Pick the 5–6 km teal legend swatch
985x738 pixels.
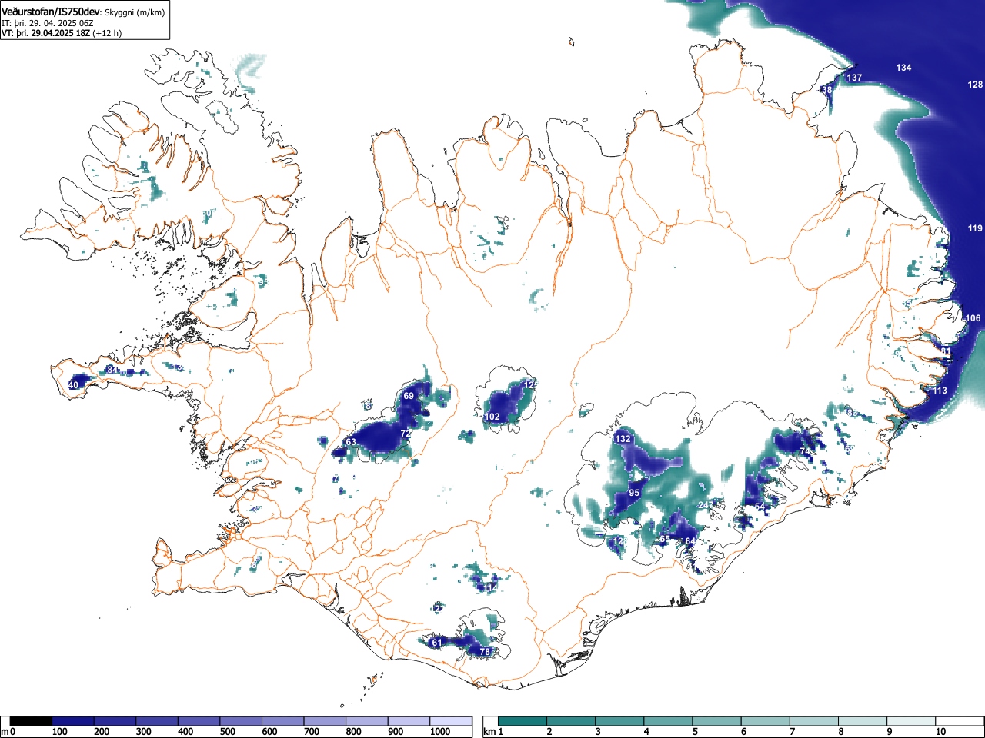(x=717, y=721)
